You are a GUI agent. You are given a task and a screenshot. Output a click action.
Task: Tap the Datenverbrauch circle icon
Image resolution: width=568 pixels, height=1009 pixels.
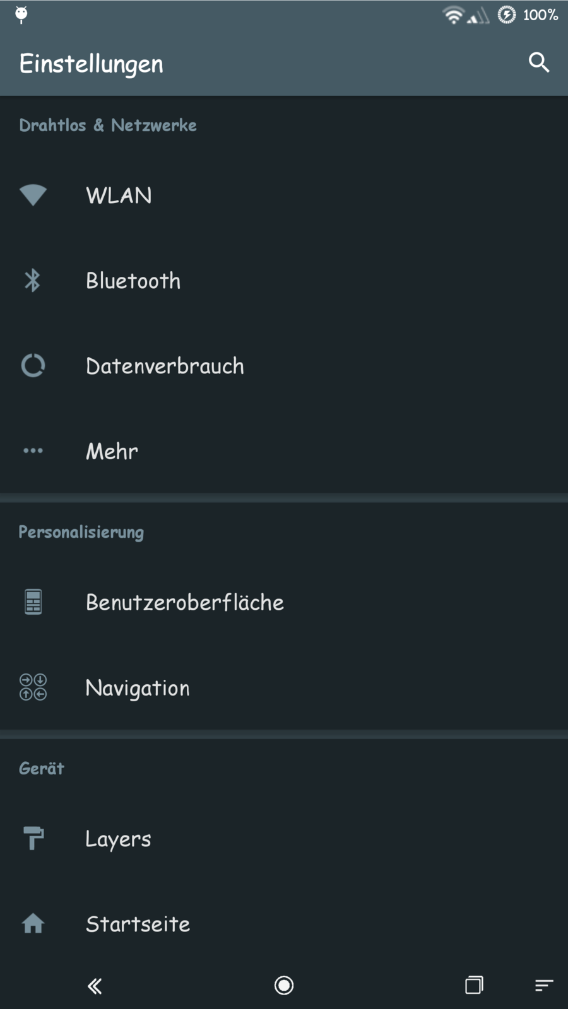(x=33, y=366)
